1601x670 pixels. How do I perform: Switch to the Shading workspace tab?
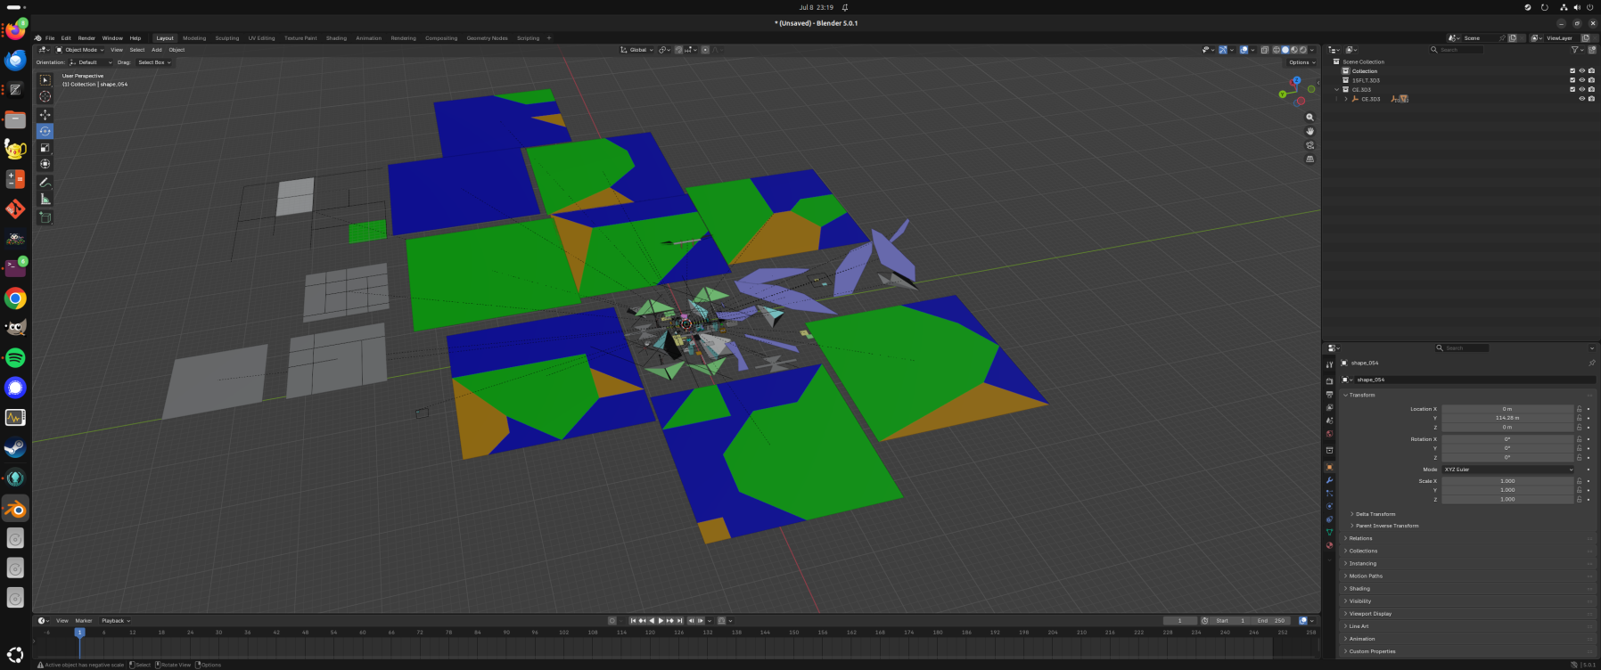336,38
